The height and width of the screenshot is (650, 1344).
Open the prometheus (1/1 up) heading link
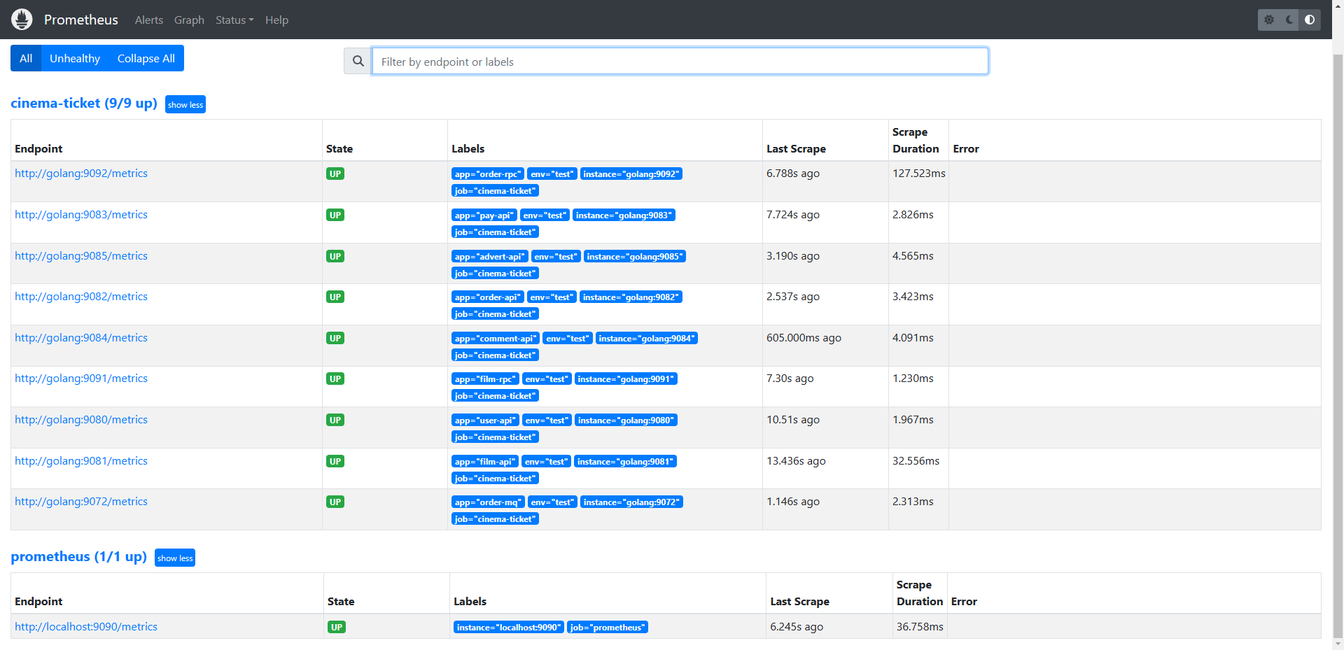click(78, 556)
